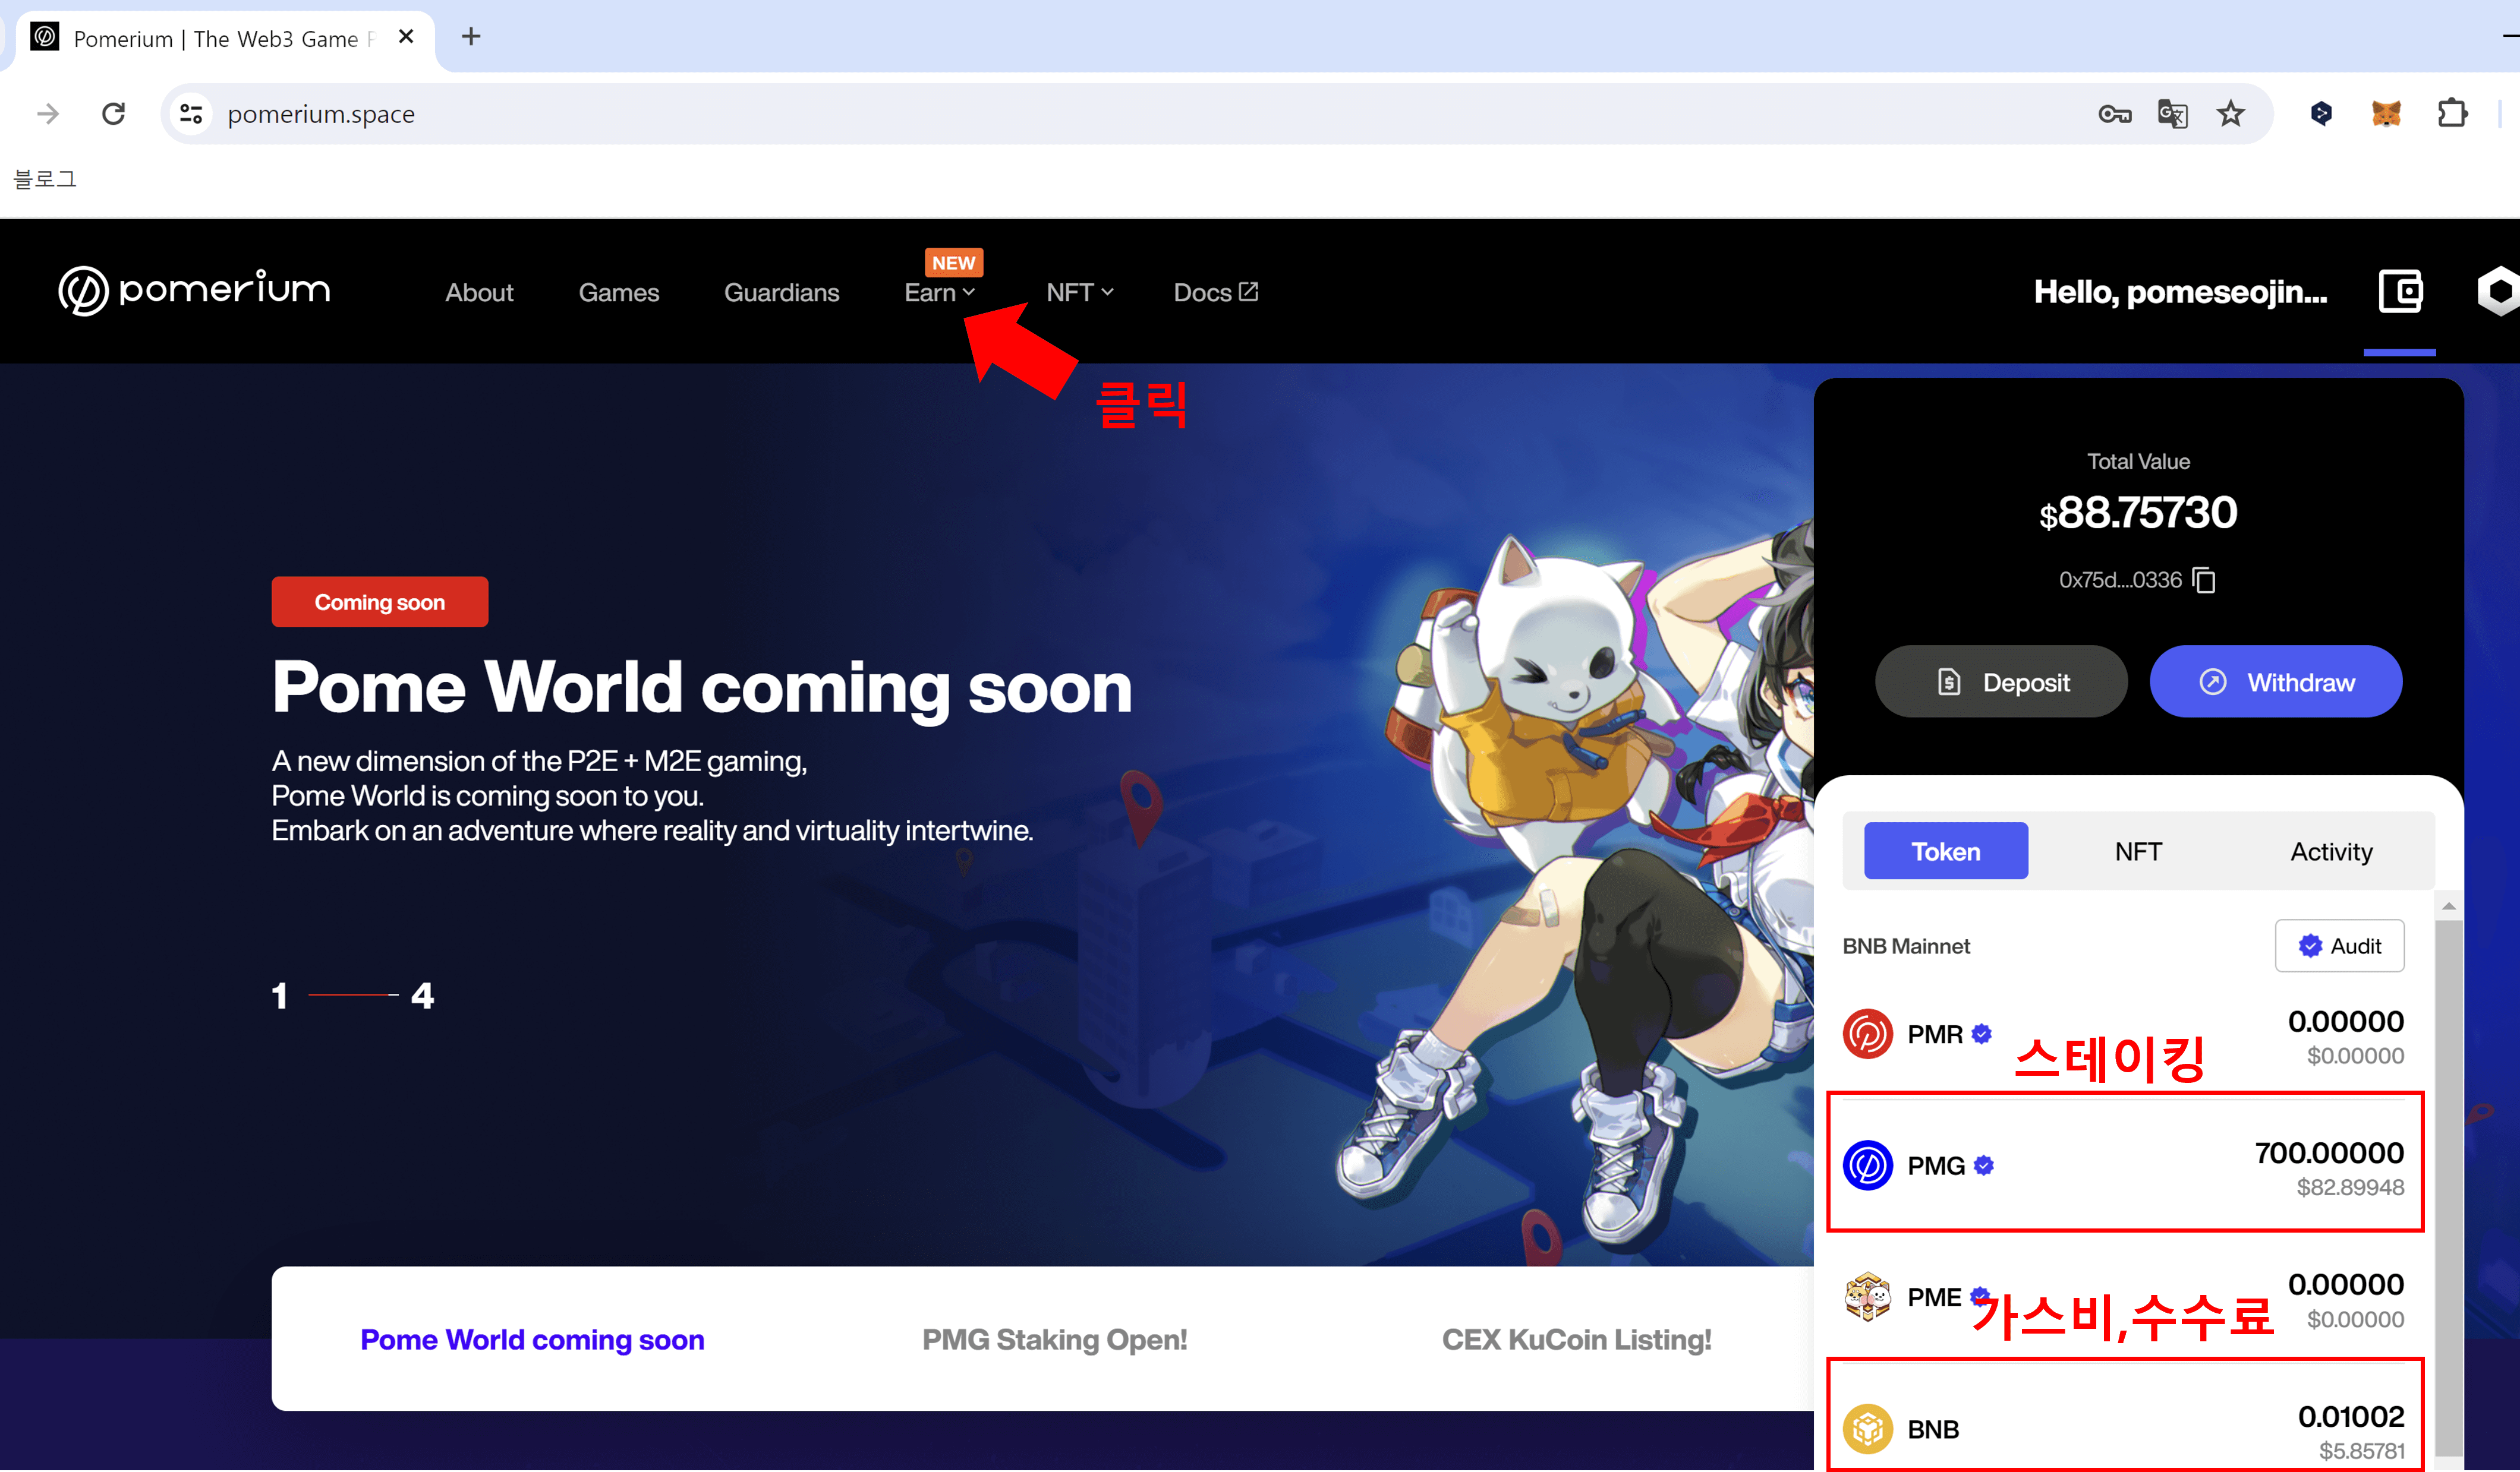This screenshot has height=1472, width=2520.
Task: Open site information control by URL
Action: click(x=191, y=114)
